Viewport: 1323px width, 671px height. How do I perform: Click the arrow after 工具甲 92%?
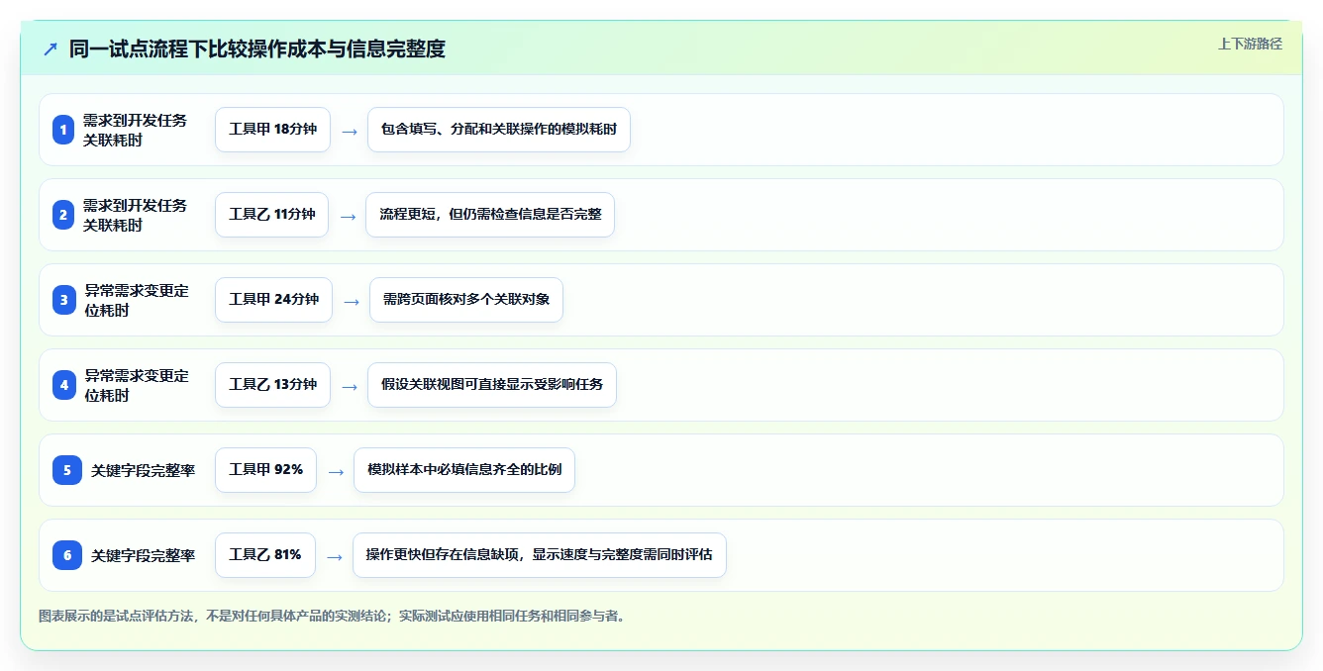click(x=335, y=471)
